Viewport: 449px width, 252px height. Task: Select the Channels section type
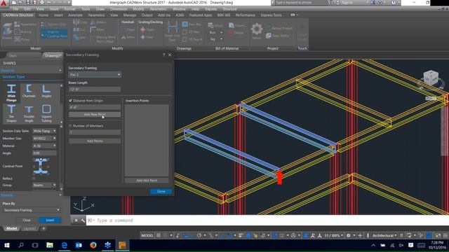coord(29,92)
